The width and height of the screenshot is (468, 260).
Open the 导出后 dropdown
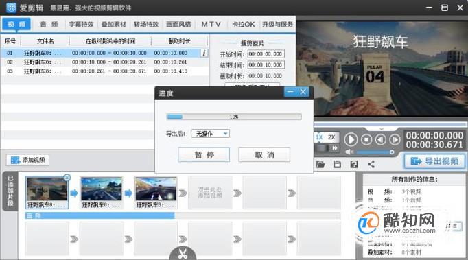point(210,134)
